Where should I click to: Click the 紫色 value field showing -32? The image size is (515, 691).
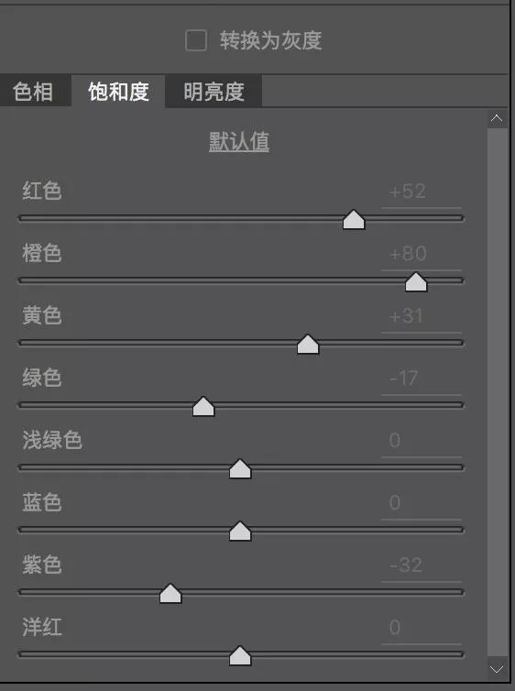(422, 565)
